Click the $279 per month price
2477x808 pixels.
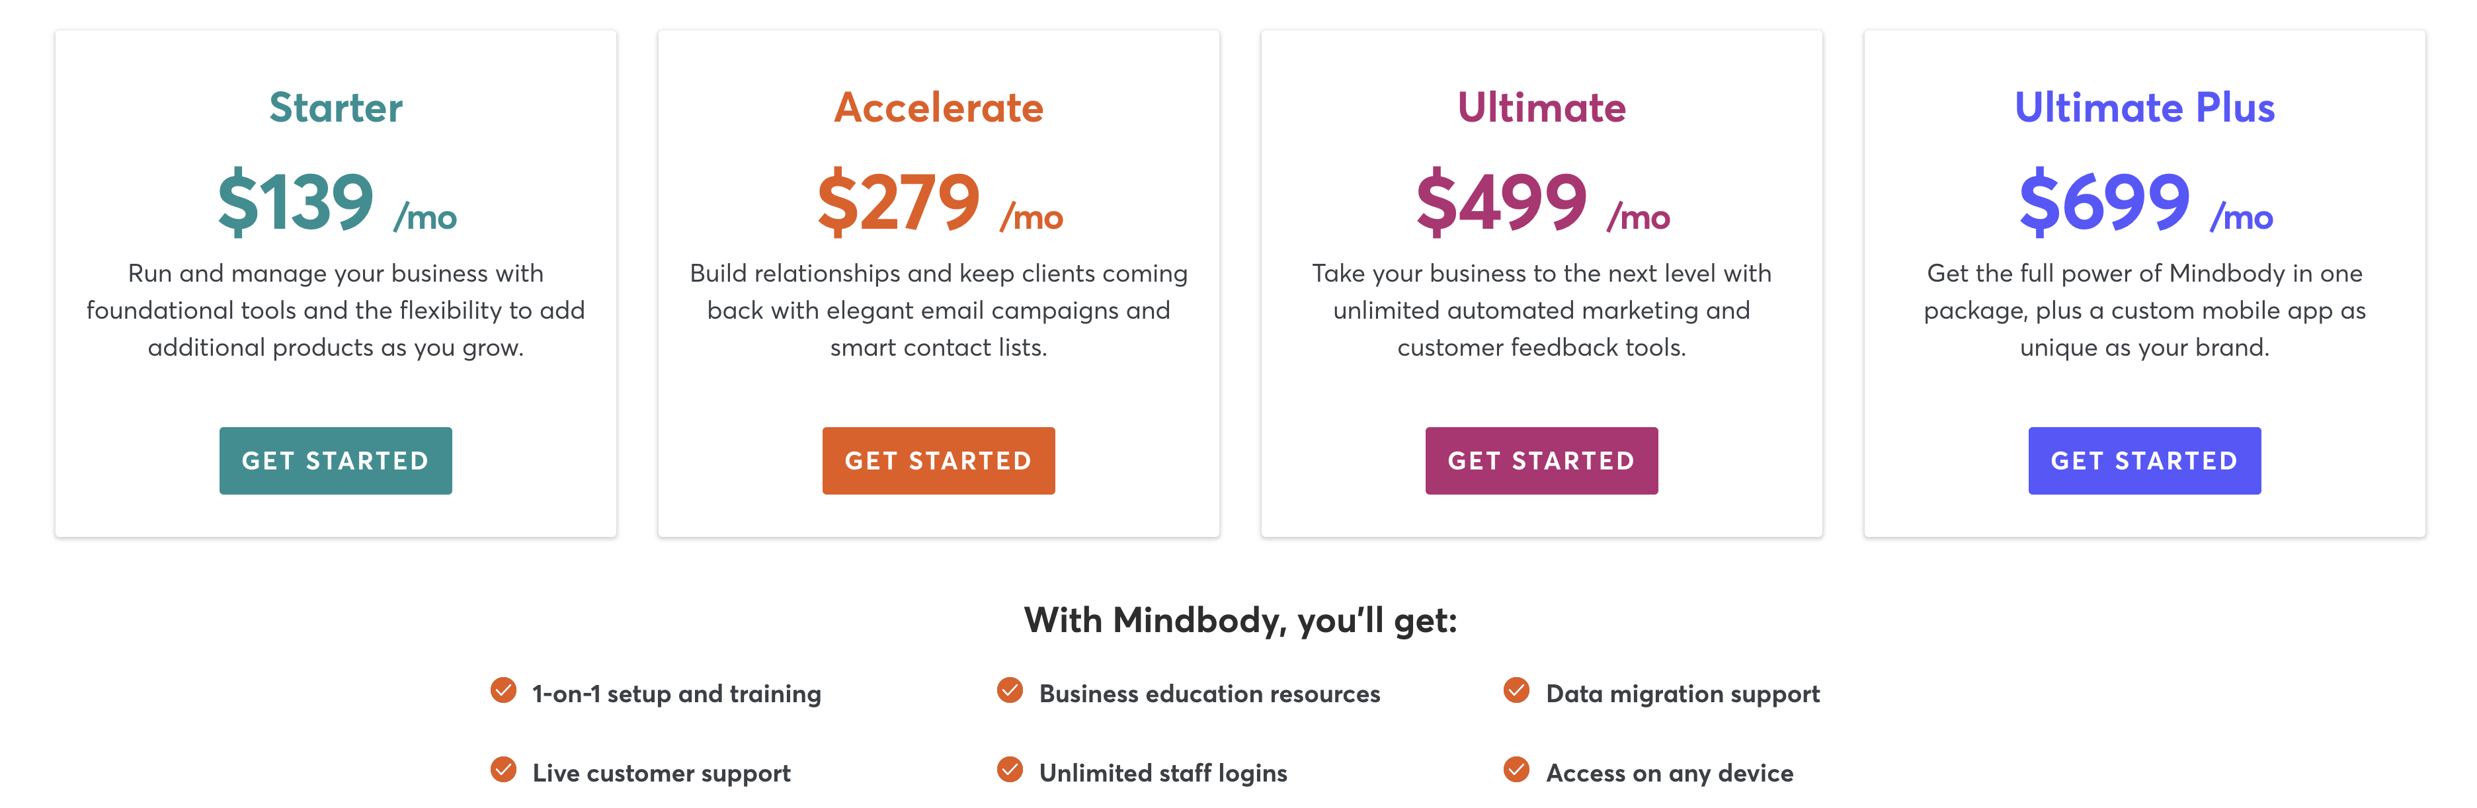point(938,202)
